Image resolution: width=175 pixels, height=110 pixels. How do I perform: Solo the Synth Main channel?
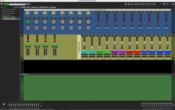coord(26,57)
